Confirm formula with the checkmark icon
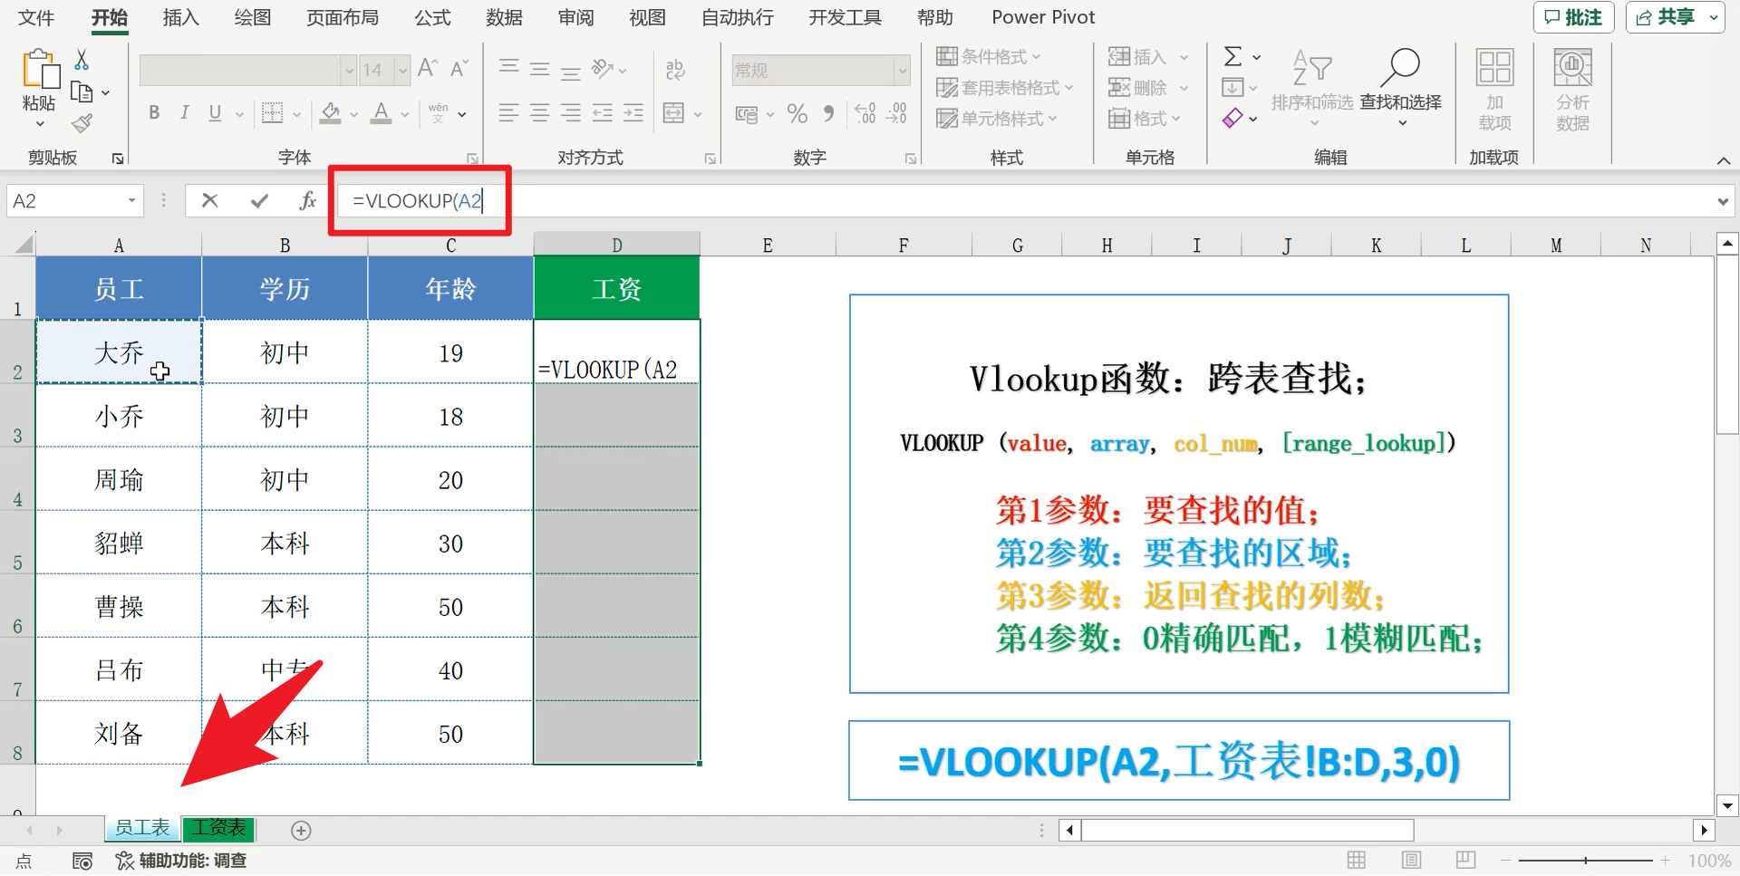 click(259, 200)
